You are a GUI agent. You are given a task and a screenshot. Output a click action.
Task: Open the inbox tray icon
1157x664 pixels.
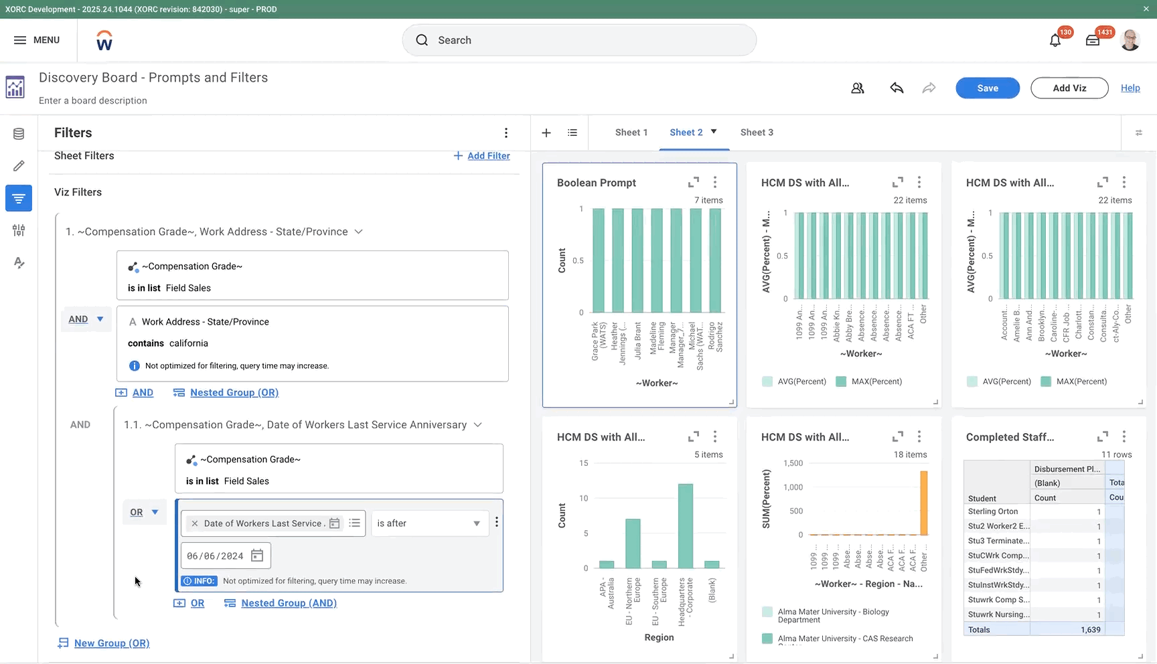coord(1093,40)
